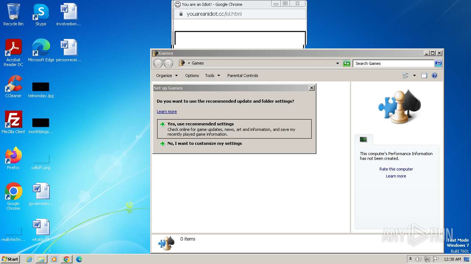Expand the view options dropdown arrow
Screen dimensions: 471x264
[x=414, y=76]
